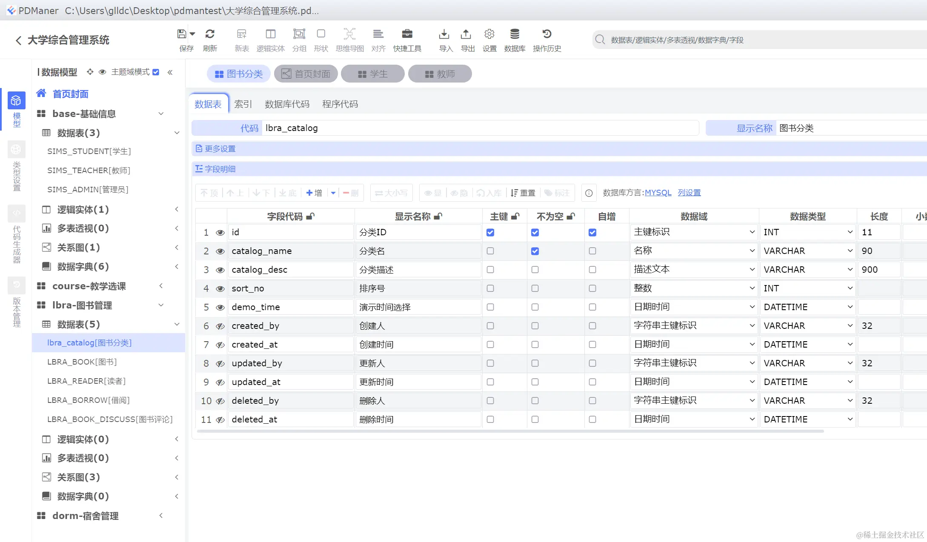Click the 导入 import icon
Image resolution: width=927 pixels, height=542 pixels.
click(444, 34)
